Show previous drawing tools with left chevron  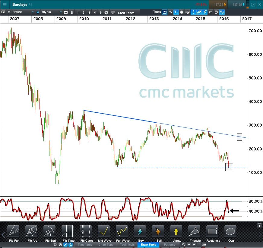pos(3,234)
